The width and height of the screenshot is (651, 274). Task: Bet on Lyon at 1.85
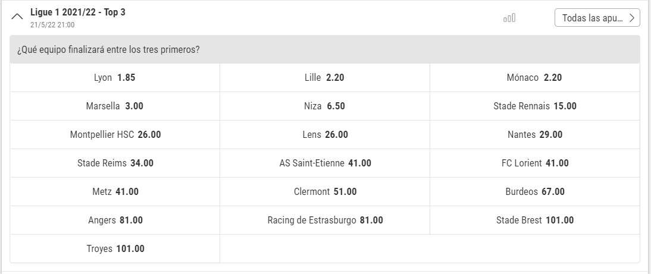115,78
